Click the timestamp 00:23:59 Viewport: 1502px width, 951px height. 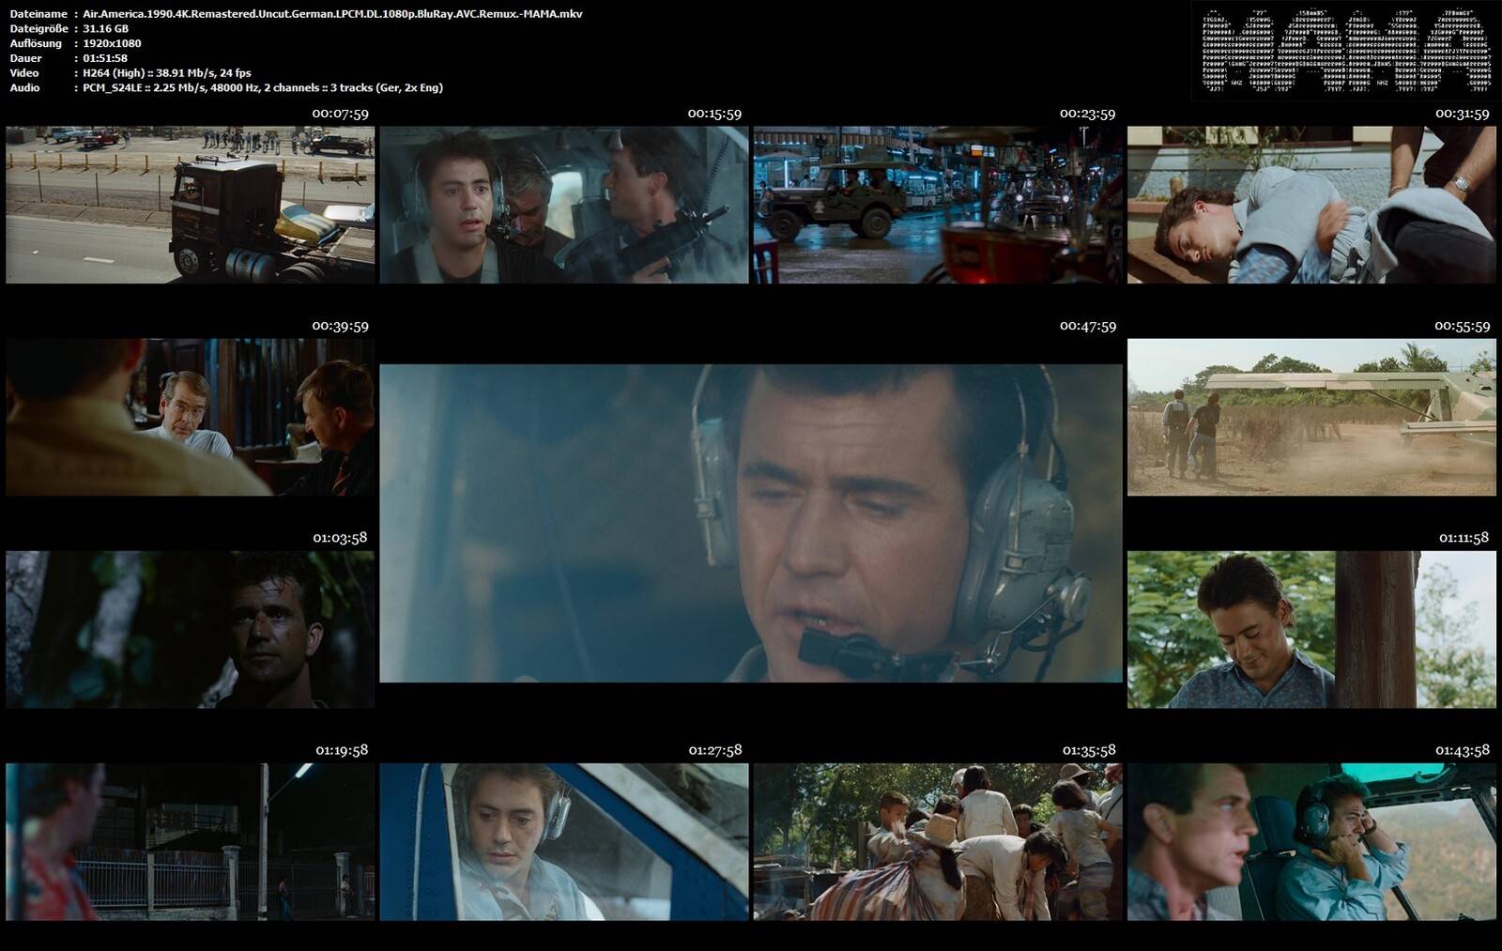coord(1088,114)
